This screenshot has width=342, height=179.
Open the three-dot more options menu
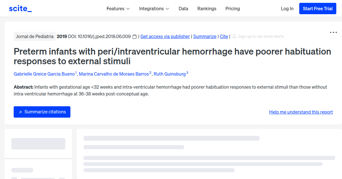[333, 32]
